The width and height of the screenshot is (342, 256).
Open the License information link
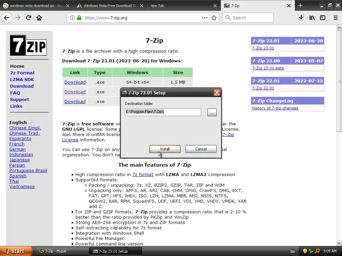tap(70, 140)
